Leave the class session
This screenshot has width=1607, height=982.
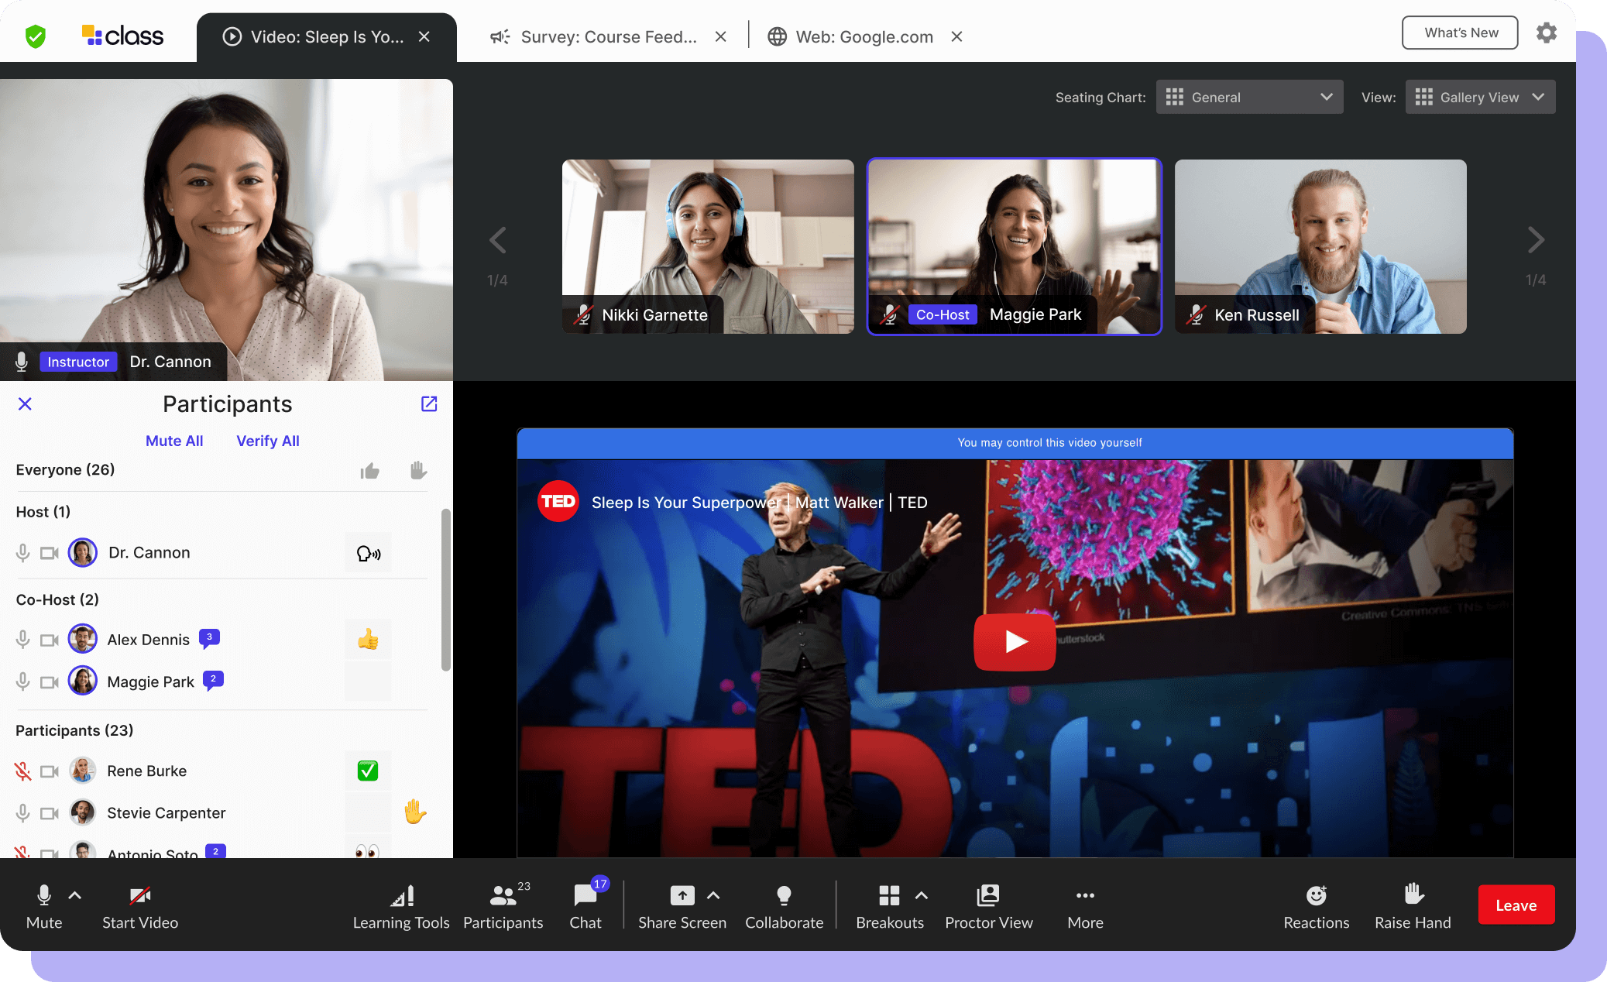(x=1516, y=905)
